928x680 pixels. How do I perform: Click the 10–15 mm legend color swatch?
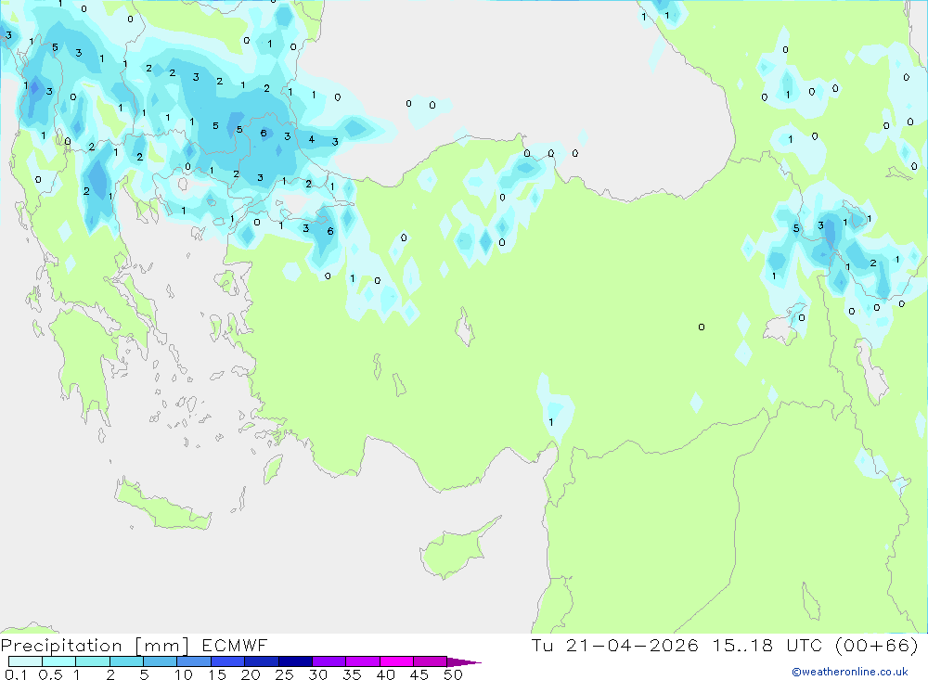pos(194,661)
